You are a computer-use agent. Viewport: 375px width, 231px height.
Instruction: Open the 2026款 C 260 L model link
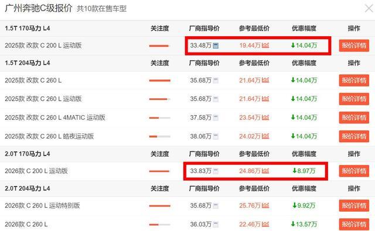click(26, 225)
